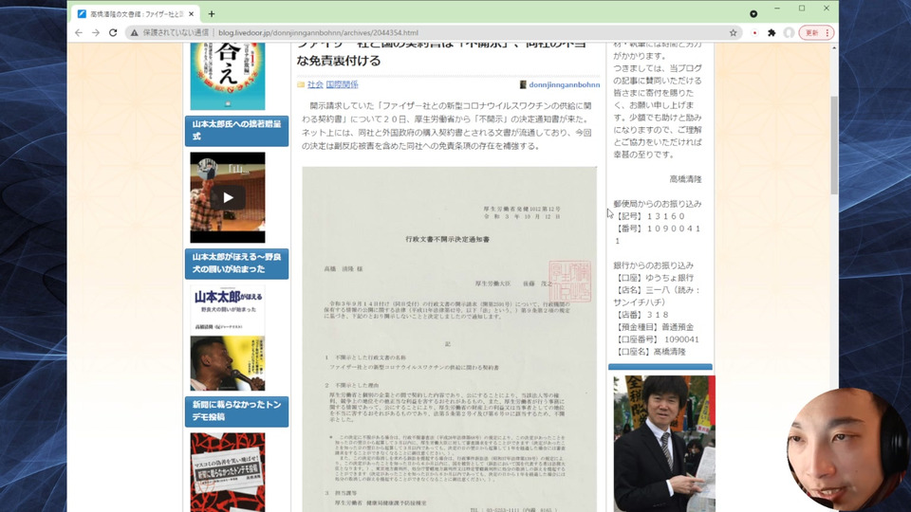911x512 pixels.
Task: Click the red recording extension icon
Action: pyautogui.click(x=754, y=33)
